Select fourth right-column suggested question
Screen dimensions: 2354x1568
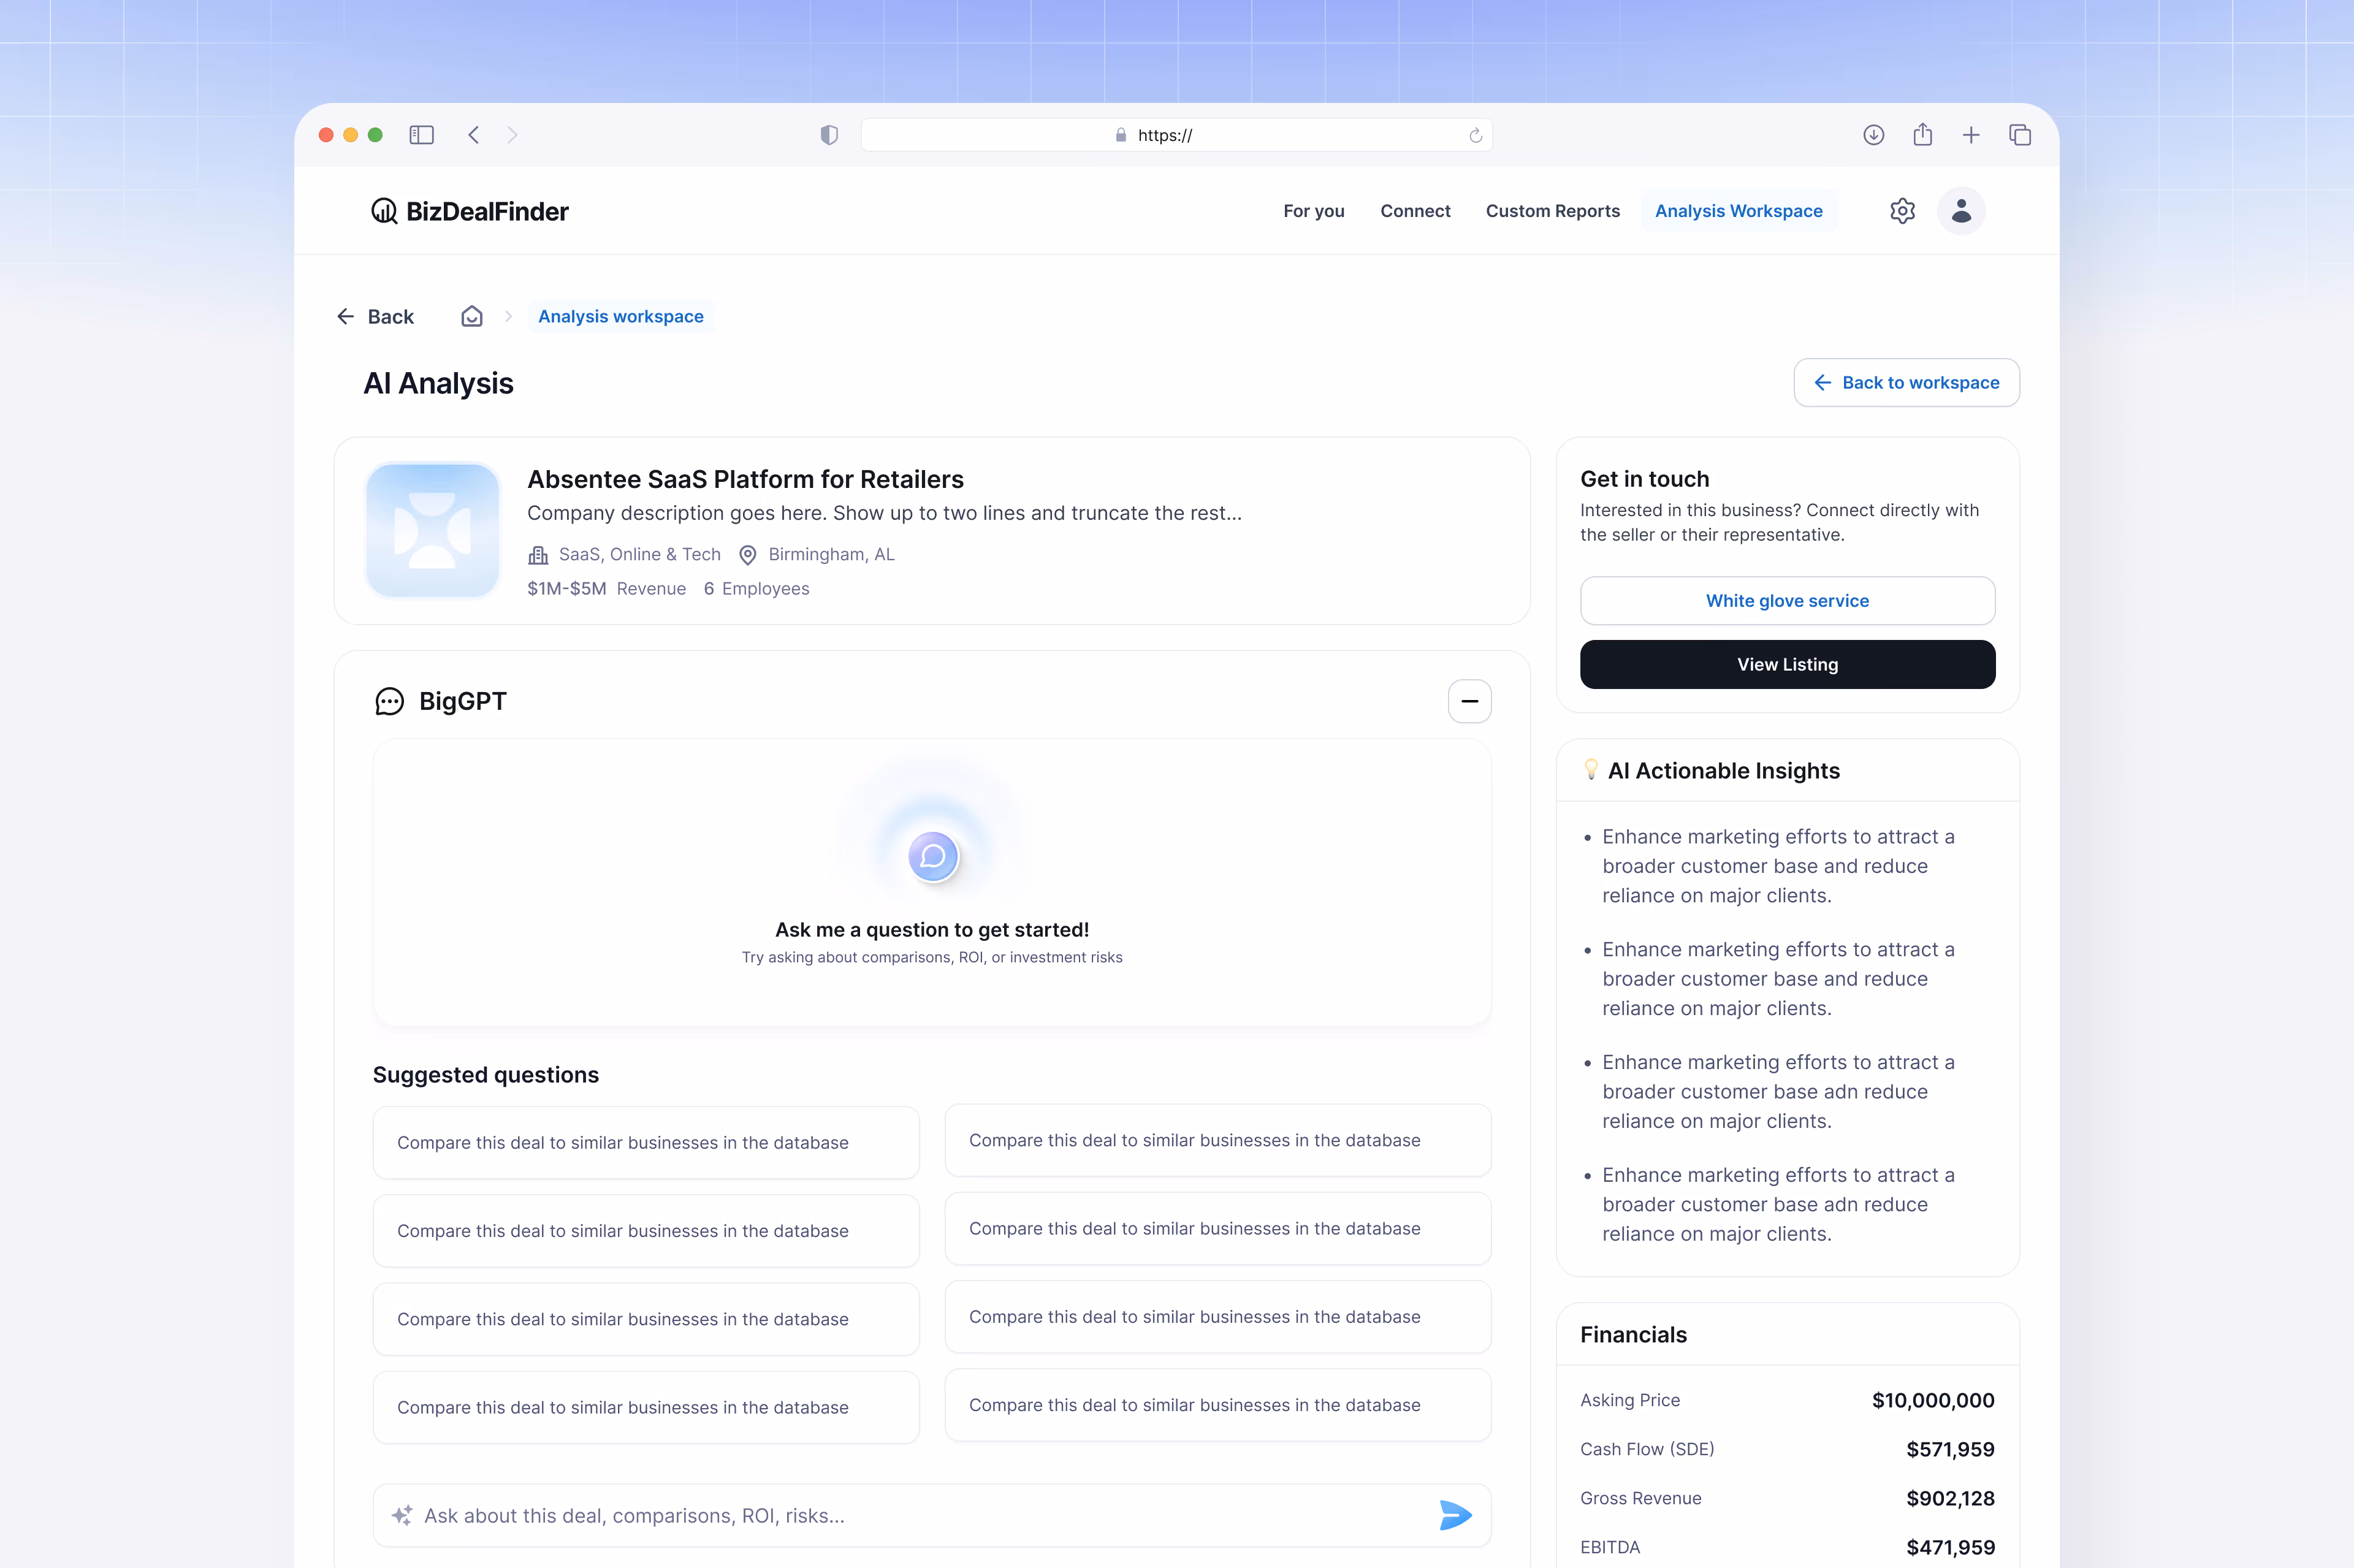coord(1218,1404)
